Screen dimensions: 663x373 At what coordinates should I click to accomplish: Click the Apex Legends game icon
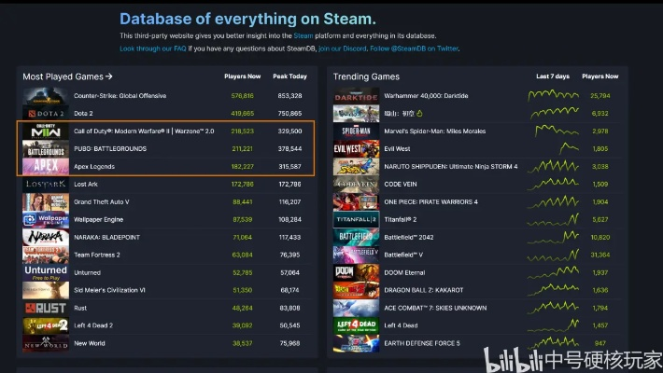tap(45, 166)
